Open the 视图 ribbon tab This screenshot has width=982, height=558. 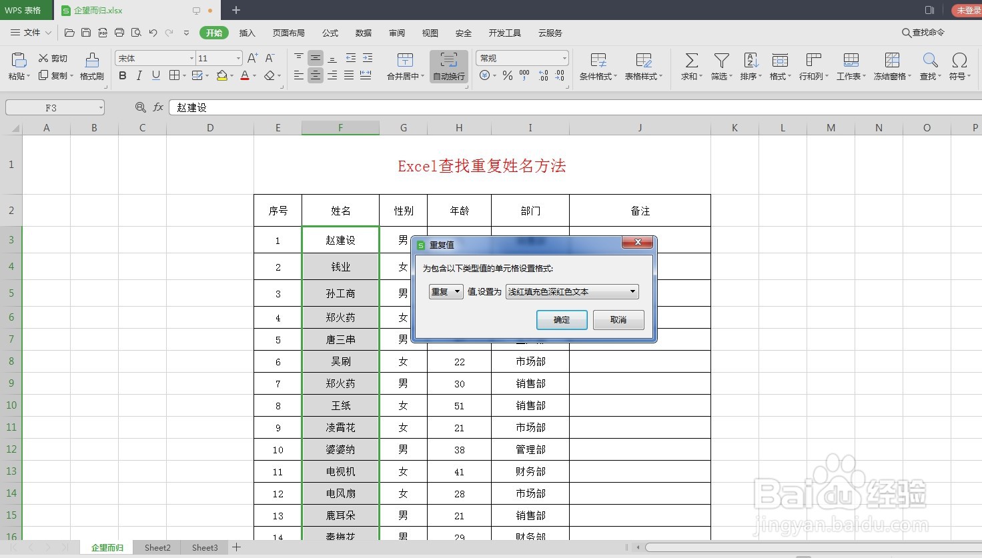tap(430, 33)
